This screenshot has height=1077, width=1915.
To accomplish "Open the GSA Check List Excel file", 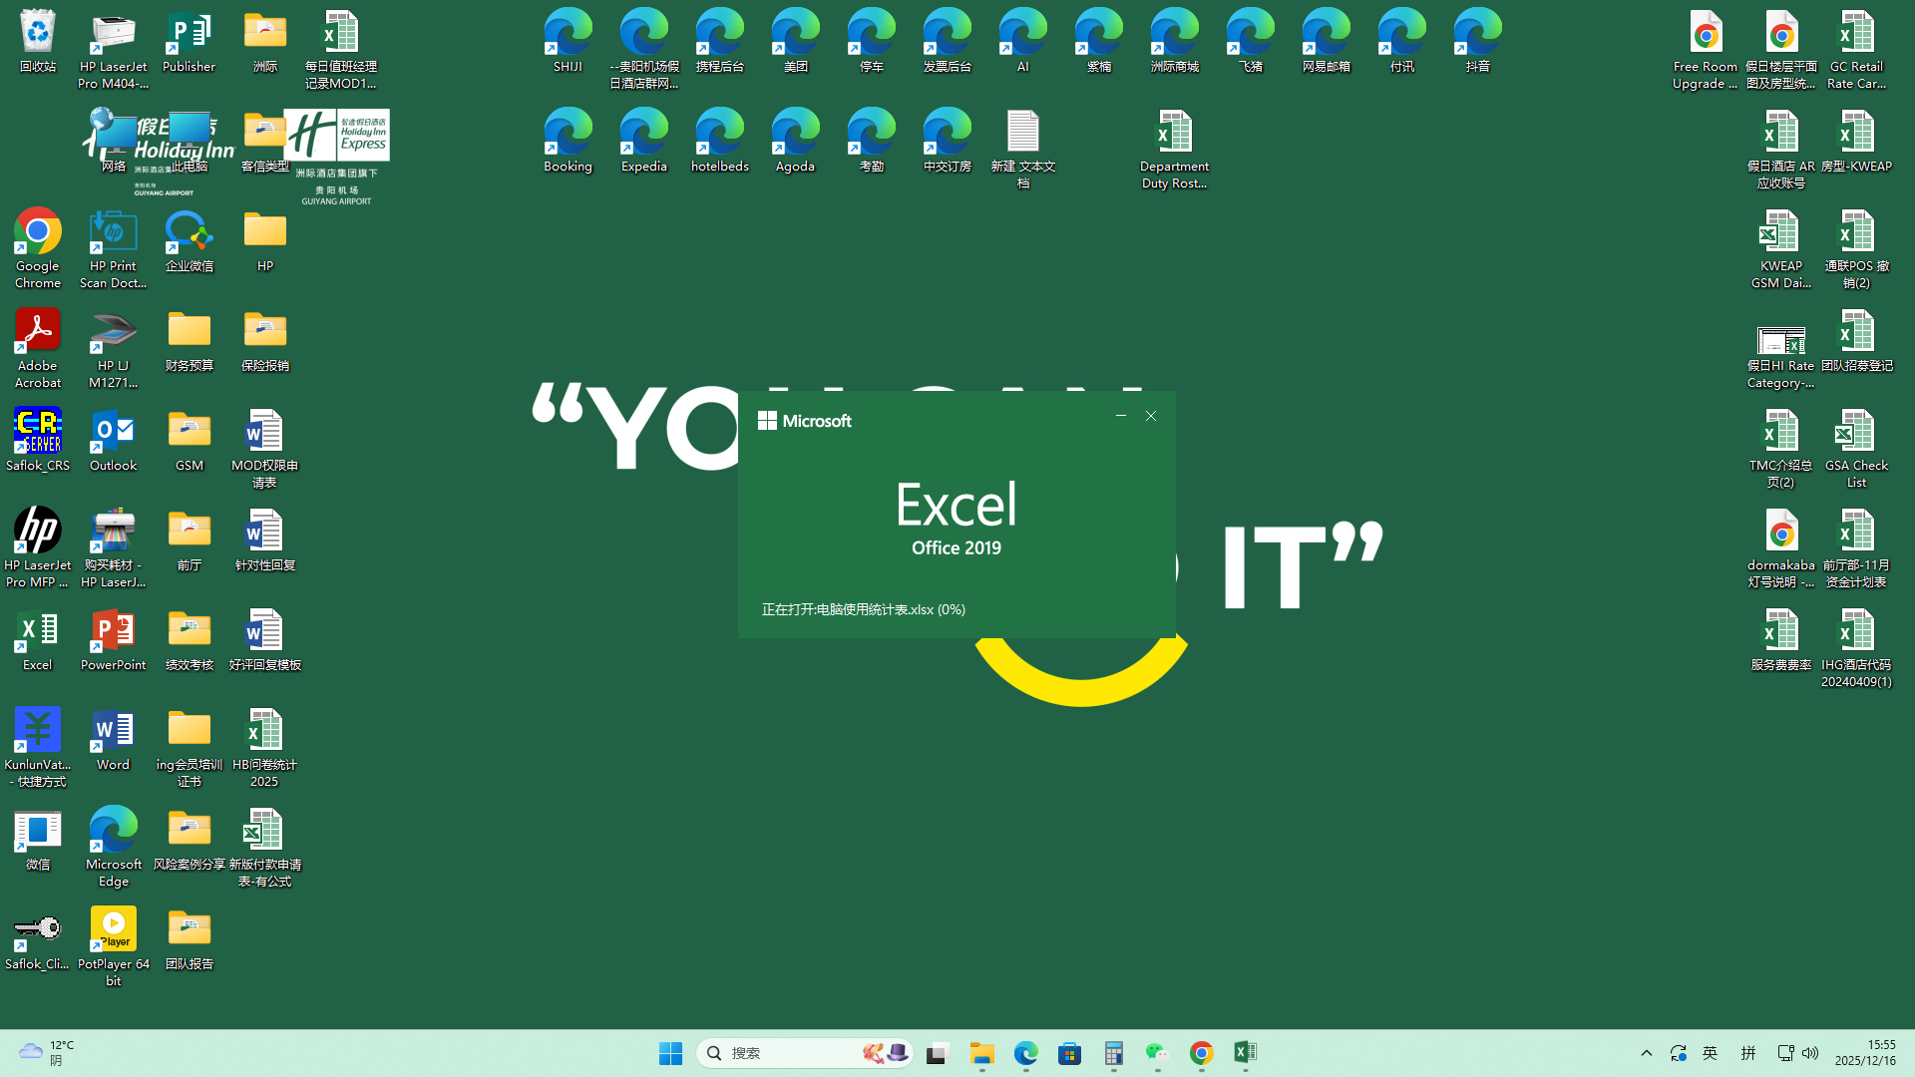I will (1856, 433).
